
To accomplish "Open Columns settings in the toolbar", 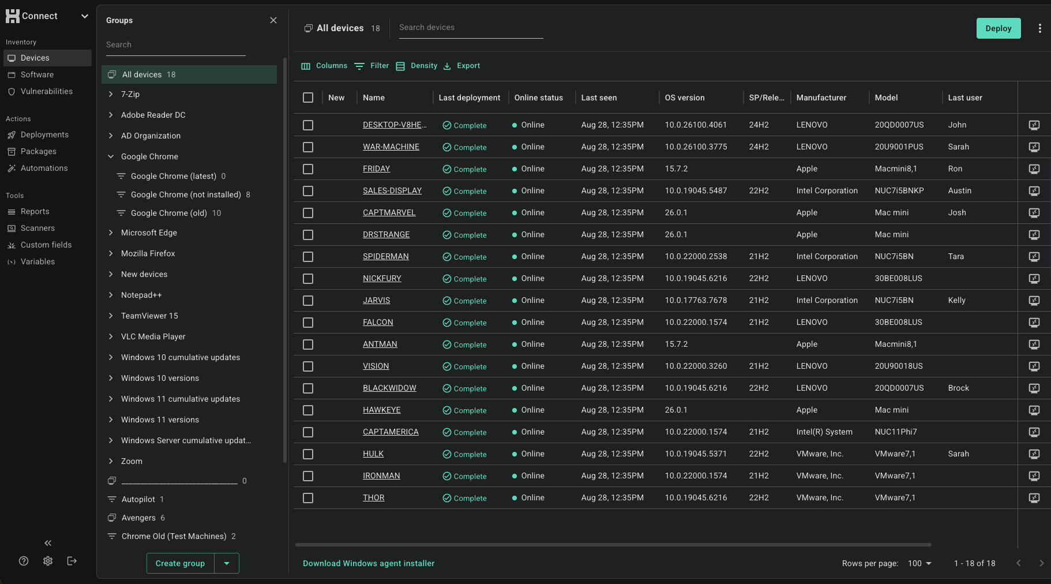I will pyautogui.click(x=324, y=66).
